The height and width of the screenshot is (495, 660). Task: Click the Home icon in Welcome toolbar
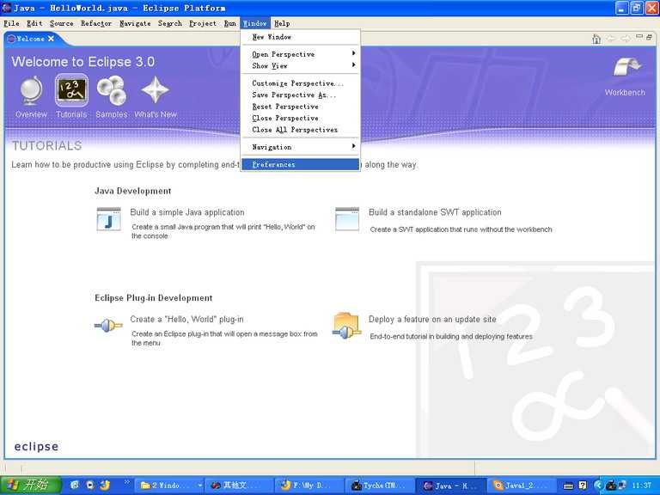click(596, 40)
